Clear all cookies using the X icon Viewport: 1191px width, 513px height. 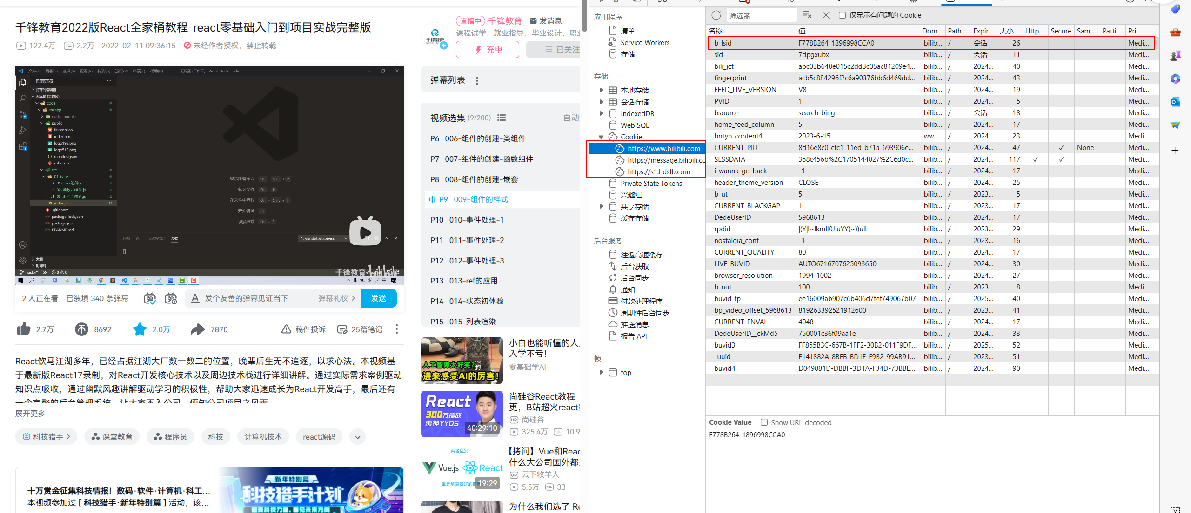[826, 15]
